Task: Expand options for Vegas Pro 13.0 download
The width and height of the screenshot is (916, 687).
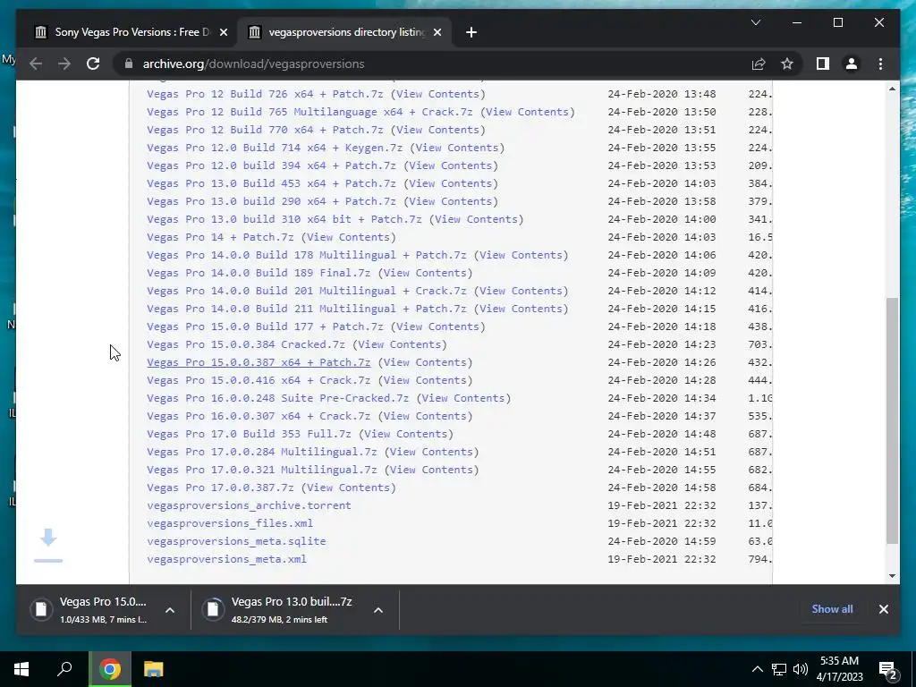Action: (378, 610)
